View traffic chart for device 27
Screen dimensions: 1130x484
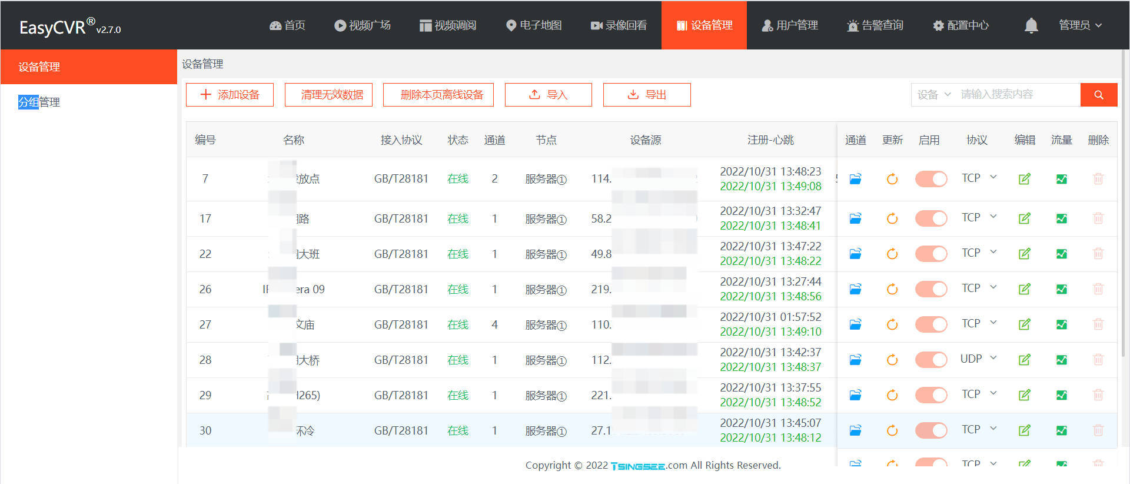tap(1062, 325)
